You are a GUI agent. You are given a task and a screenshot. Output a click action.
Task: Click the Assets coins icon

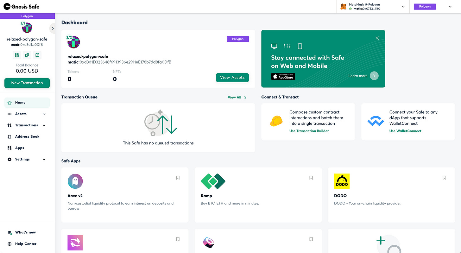click(x=9, y=114)
